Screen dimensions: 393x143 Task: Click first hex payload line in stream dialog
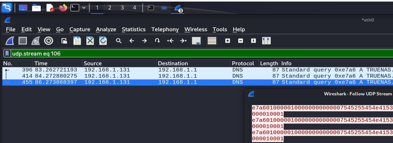pos(322,108)
